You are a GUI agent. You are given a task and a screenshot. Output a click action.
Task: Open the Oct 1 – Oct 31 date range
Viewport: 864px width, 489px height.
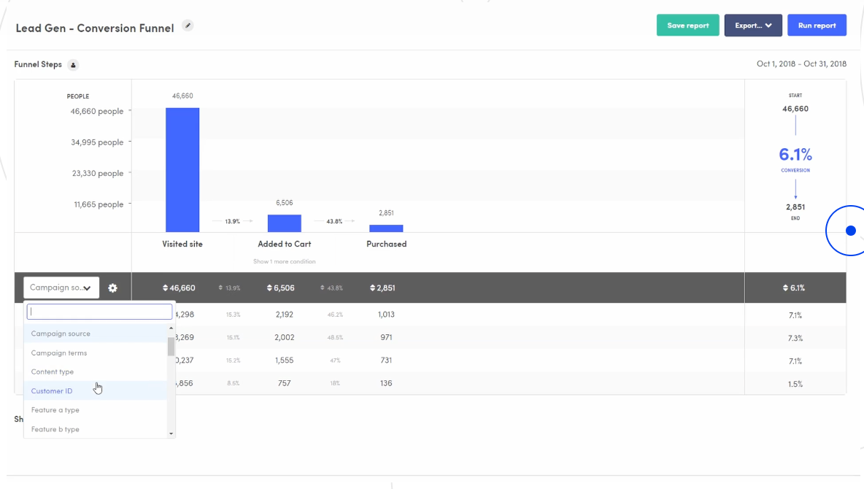[801, 63]
